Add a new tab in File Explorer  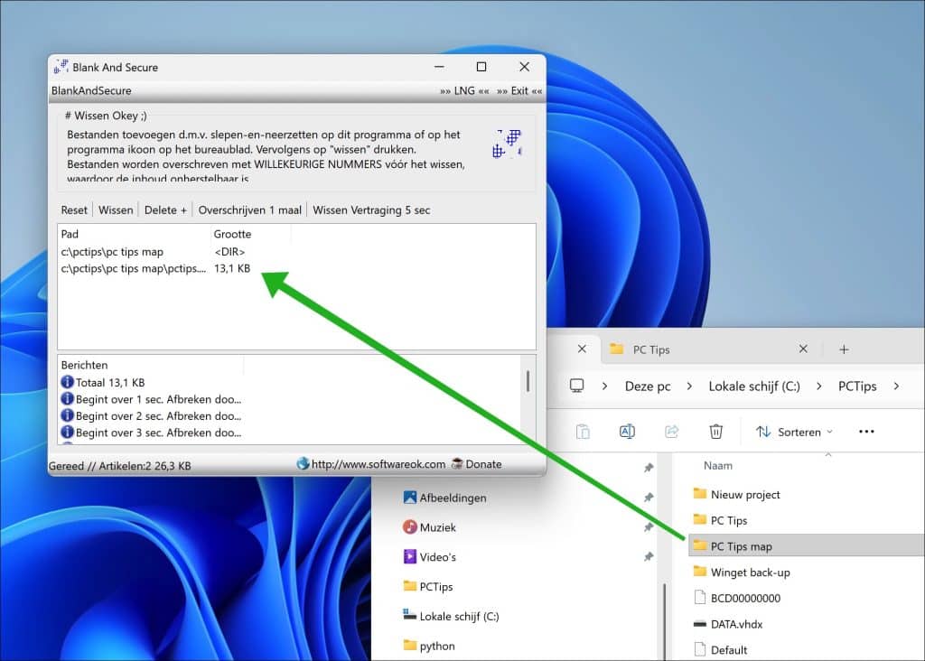pos(845,349)
